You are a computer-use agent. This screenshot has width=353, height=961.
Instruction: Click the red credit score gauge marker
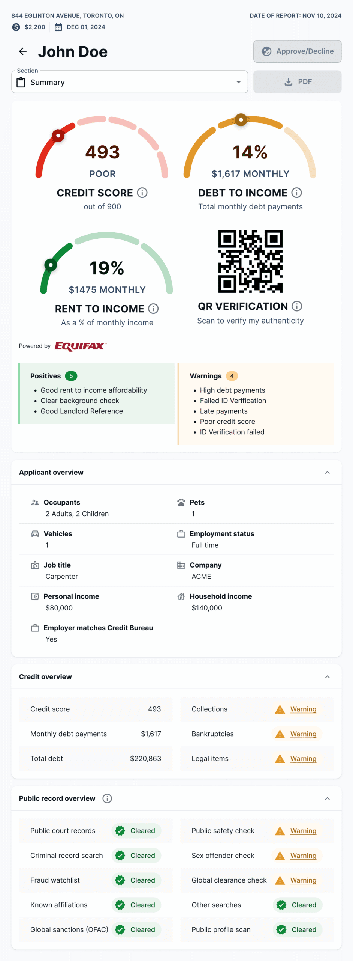pyautogui.click(x=58, y=136)
